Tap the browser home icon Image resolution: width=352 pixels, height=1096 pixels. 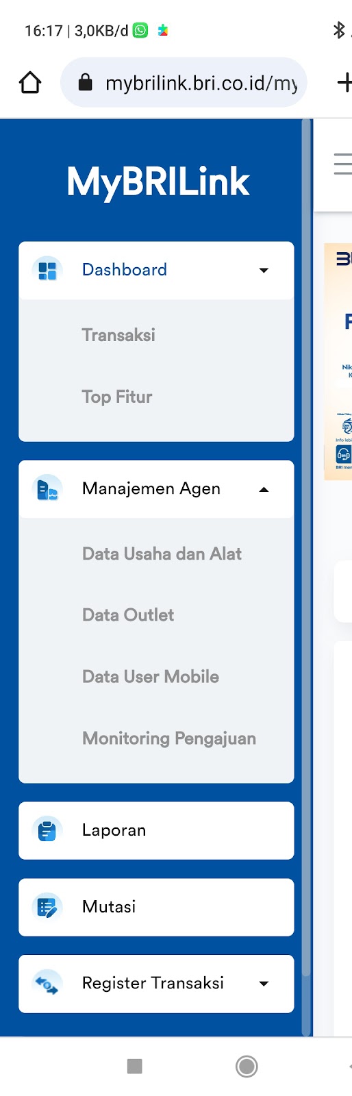click(30, 83)
